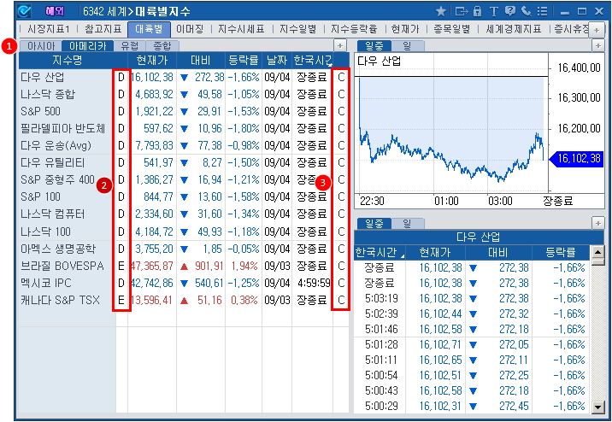This screenshot has width=612, height=422.
Task: Select the S&P 500 index row
Action: coord(184,112)
